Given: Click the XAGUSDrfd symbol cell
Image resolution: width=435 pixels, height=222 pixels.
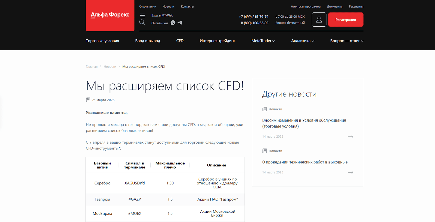Looking at the screenshot, I should pyautogui.click(x=135, y=183).
